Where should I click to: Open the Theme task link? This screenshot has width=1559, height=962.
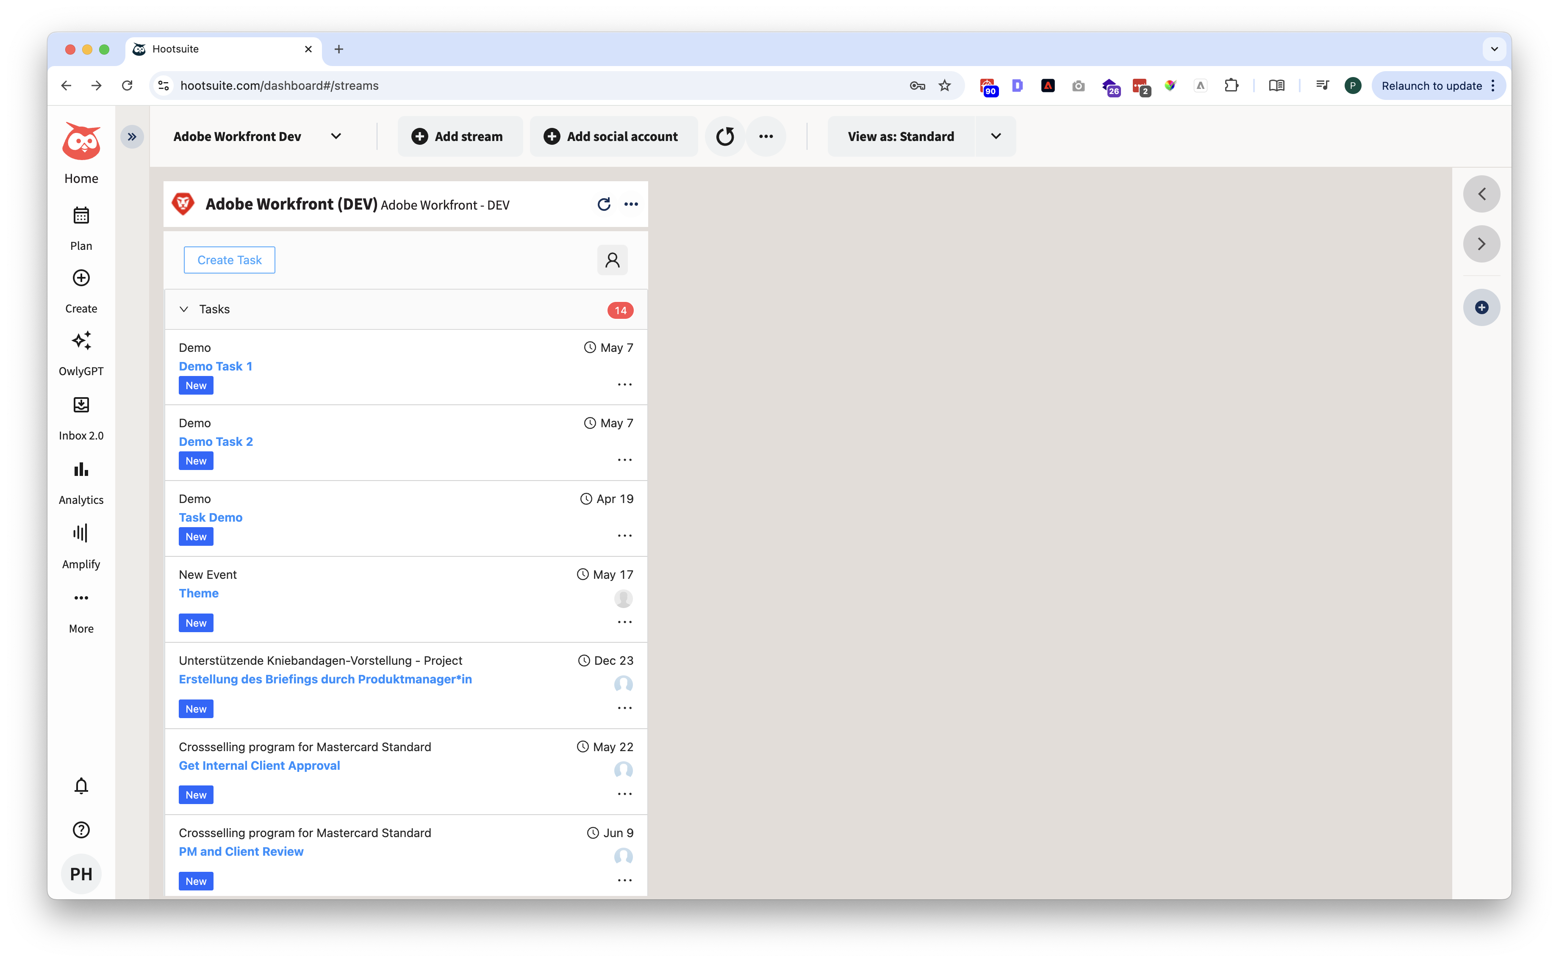click(199, 593)
